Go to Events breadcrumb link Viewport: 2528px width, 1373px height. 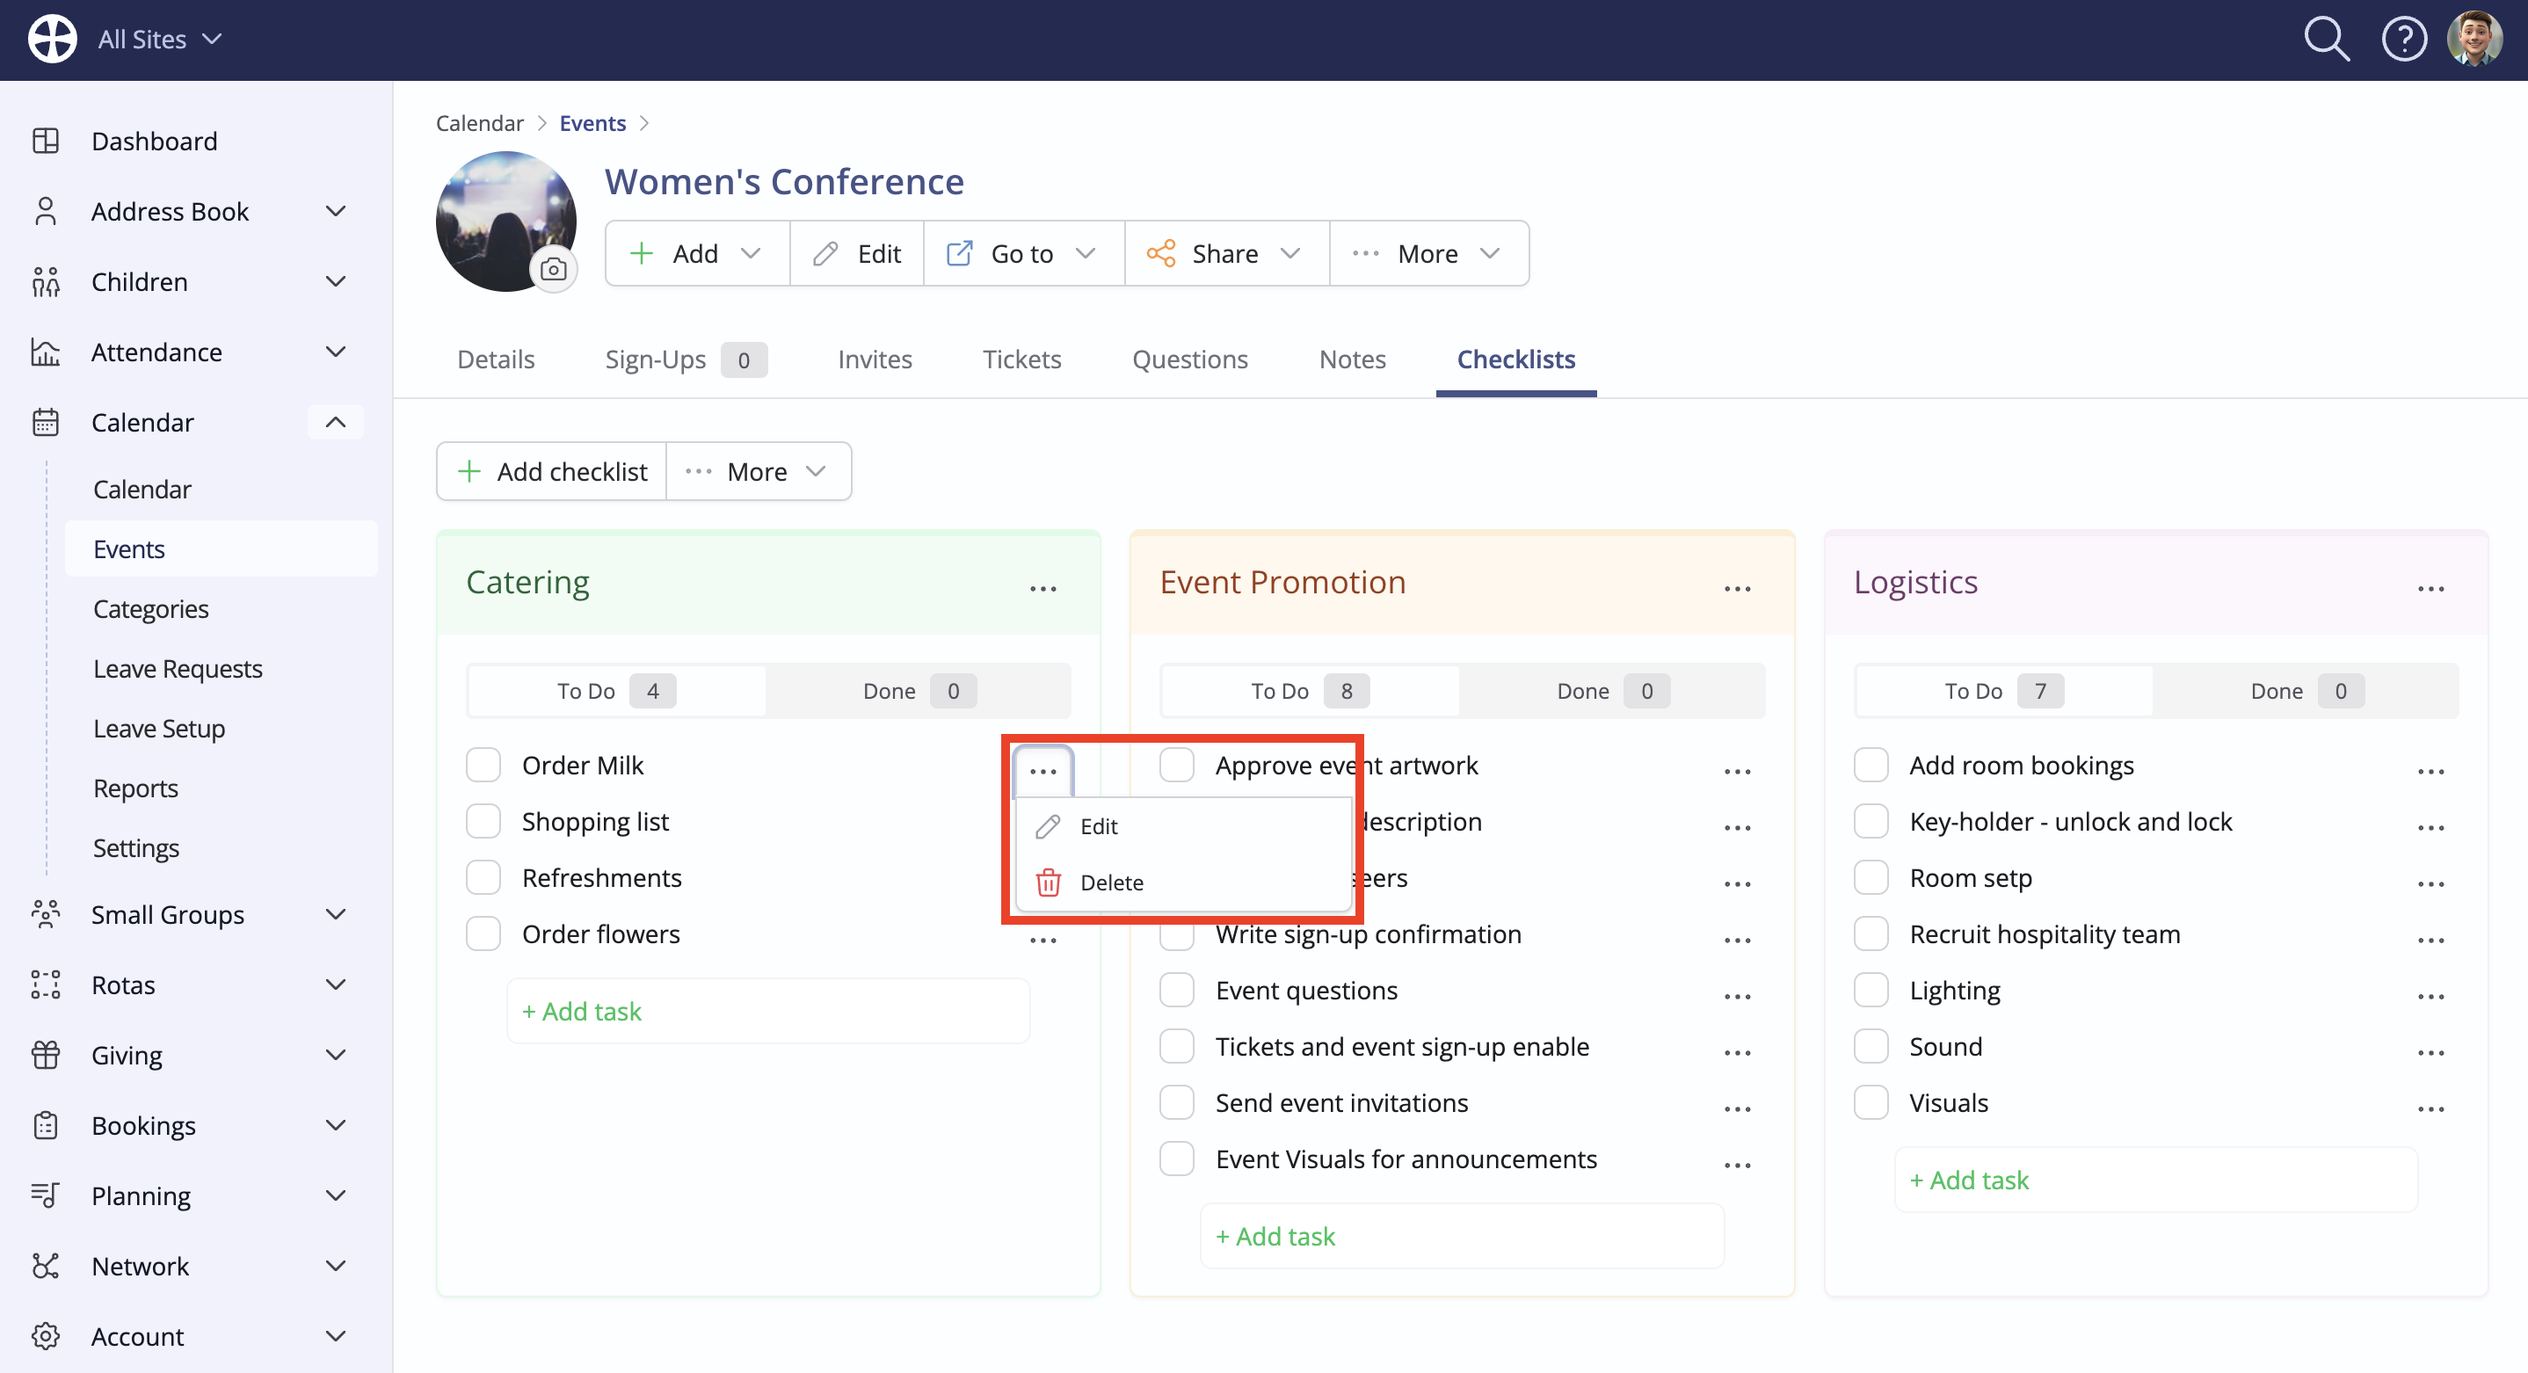tap(592, 123)
